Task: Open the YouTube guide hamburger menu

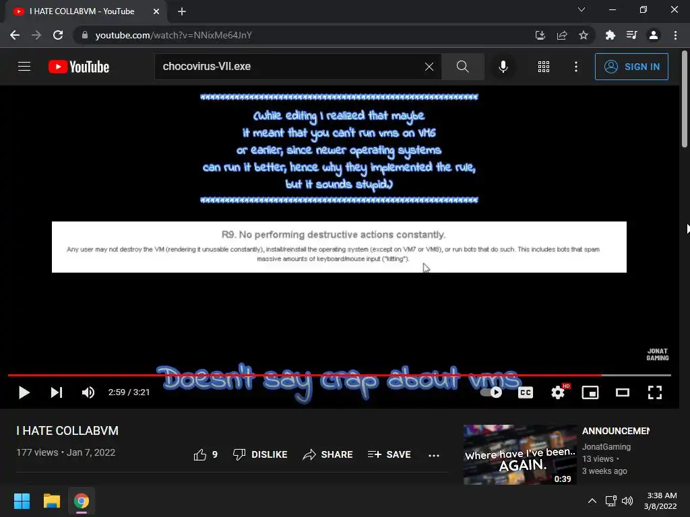Action: pyautogui.click(x=24, y=67)
